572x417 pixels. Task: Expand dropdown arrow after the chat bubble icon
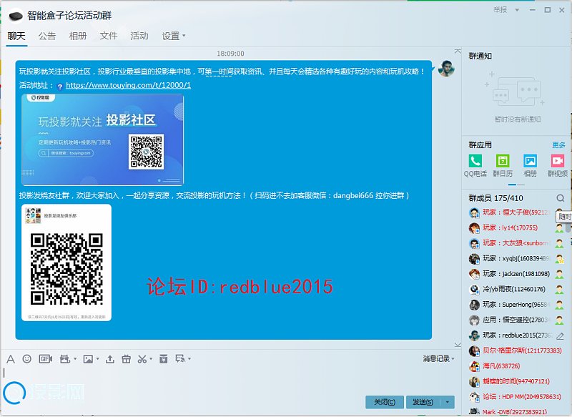pyautogui.click(x=189, y=359)
